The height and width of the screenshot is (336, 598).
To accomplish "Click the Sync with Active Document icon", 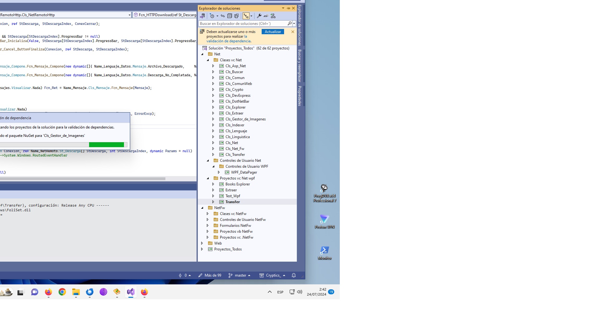I will (x=223, y=16).
